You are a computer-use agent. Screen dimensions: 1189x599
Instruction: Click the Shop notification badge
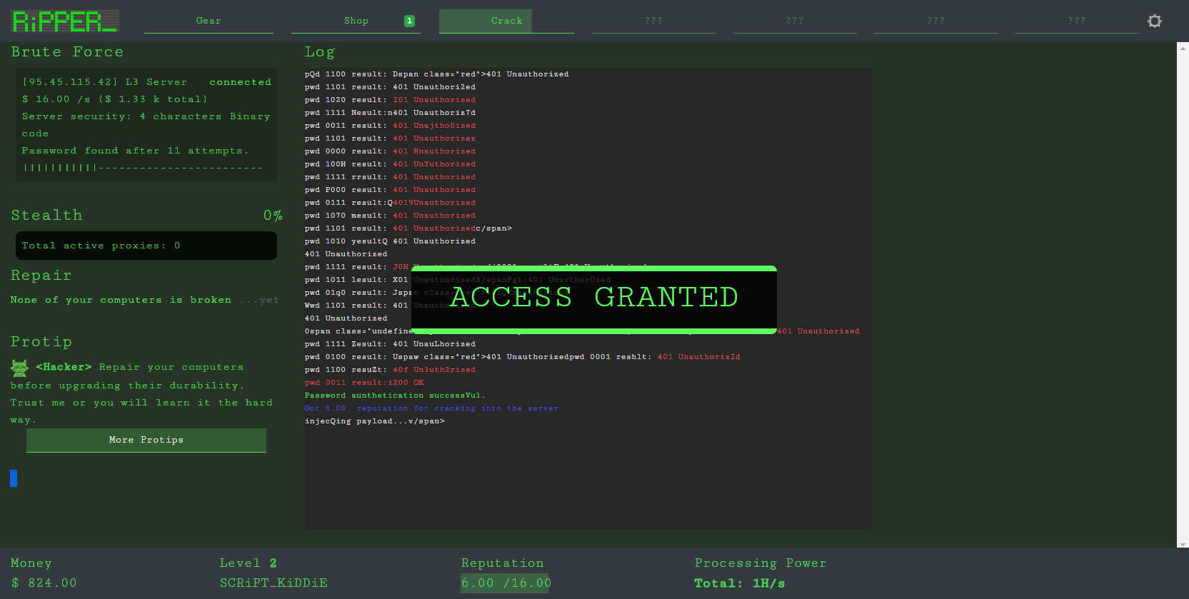point(409,21)
